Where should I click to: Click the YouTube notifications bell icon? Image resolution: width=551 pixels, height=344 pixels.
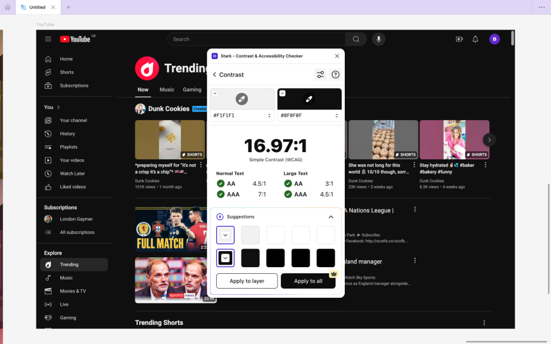point(475,39)
